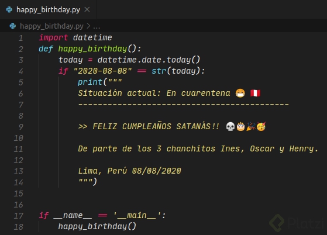The height and width of the screenshot is (235, 327).
Task: Click text 'Situación actual: En cuarentena'
Action: pos(154,93)
